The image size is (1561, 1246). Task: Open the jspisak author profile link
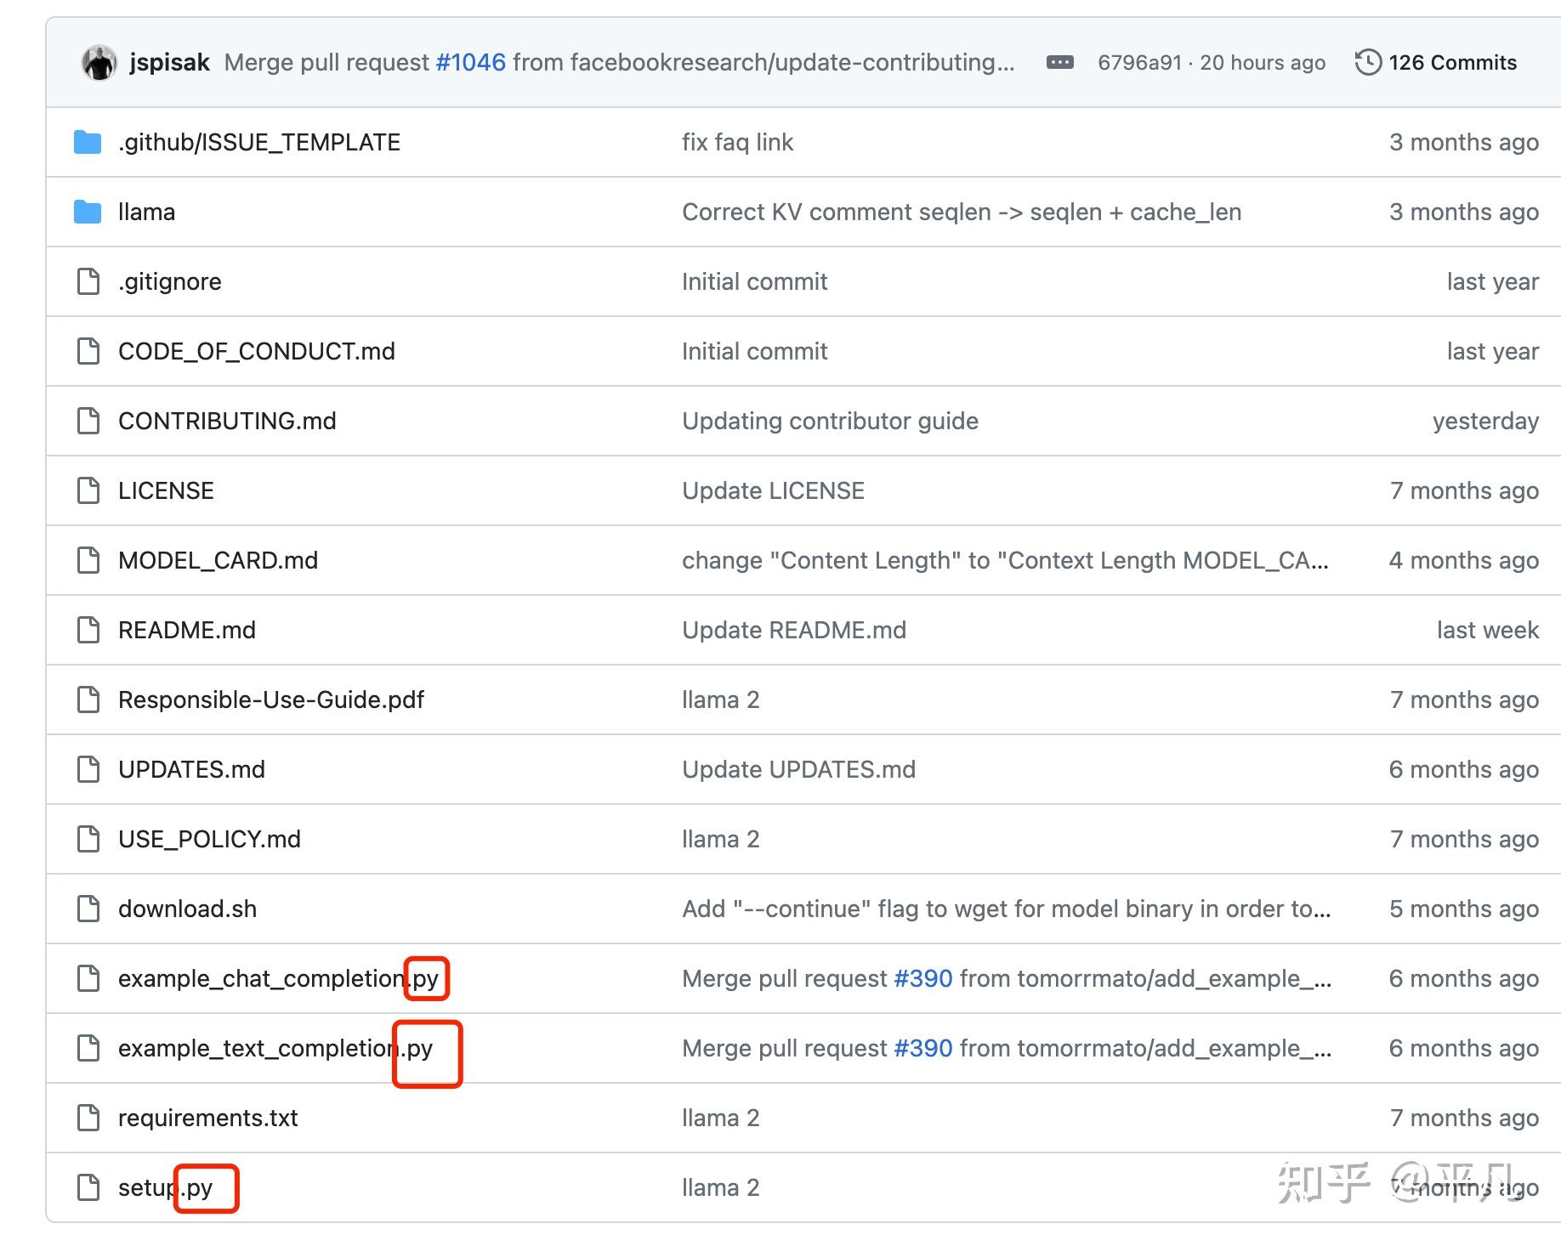pyautogui.click(x=169, y=63)
